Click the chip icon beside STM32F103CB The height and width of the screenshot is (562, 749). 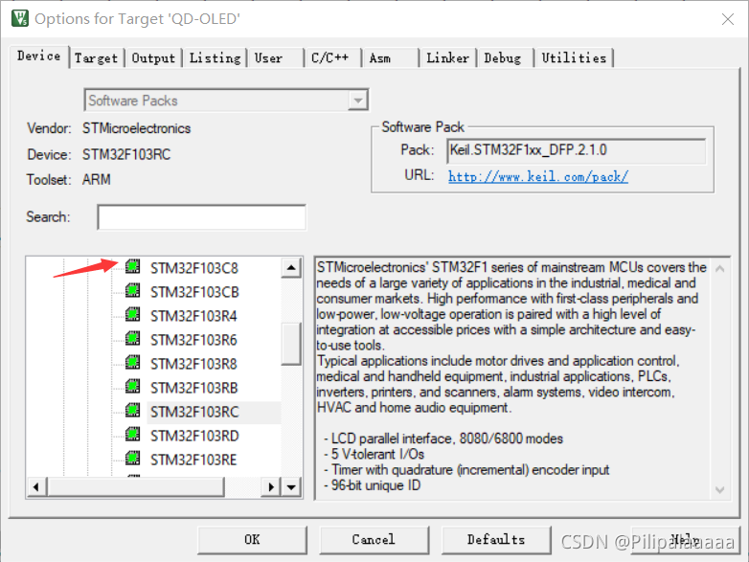point(133,290)
